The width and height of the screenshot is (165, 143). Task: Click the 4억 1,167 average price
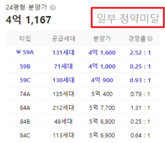(28, 19)
